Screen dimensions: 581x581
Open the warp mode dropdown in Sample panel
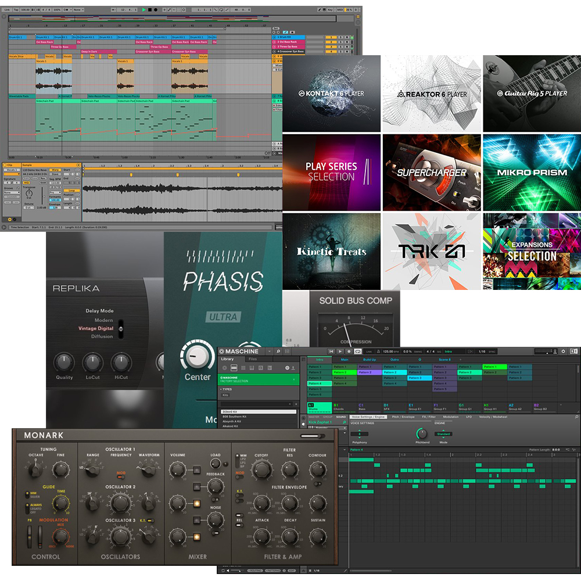(55, 193)
